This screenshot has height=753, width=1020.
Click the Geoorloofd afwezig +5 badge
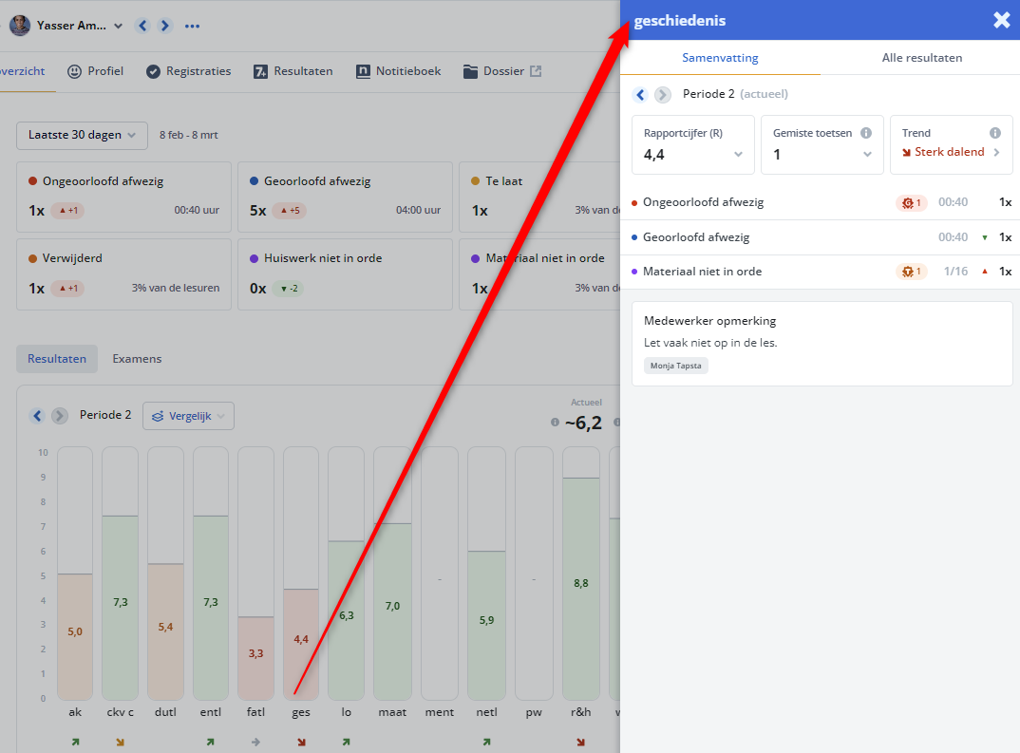[x=290, y=211]
